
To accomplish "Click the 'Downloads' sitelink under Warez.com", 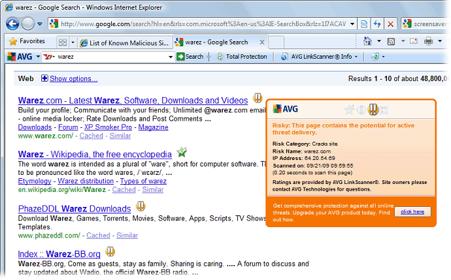I will 35,127.
